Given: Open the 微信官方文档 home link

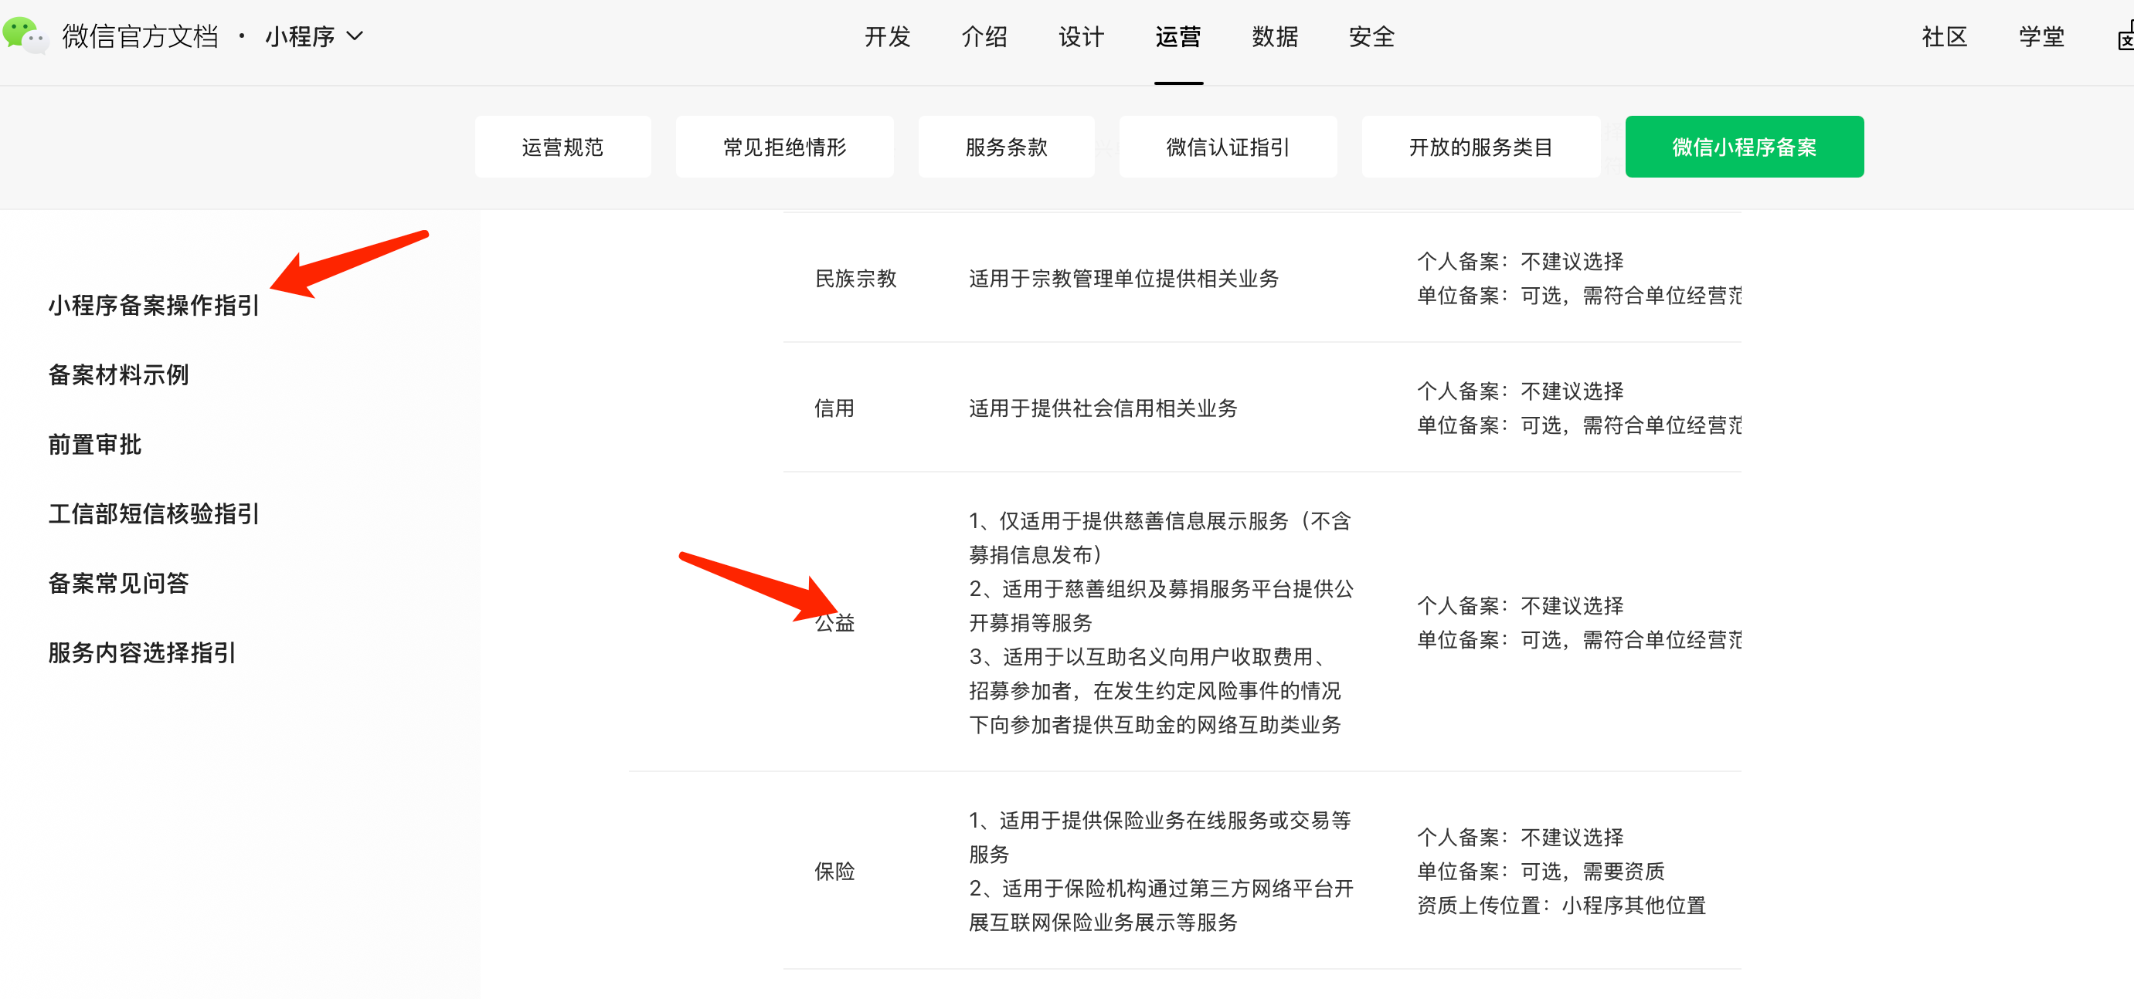Looking at the screenshot, I should [x=140, y=36].
